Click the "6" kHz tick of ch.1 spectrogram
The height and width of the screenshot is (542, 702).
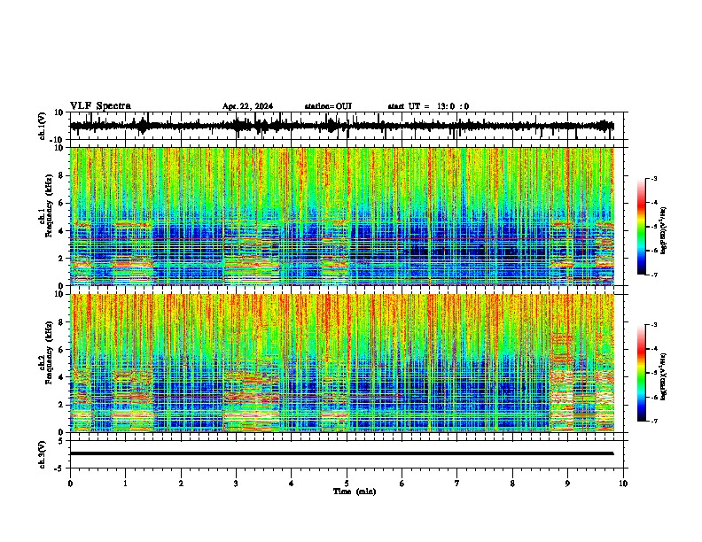click(61, 204)
